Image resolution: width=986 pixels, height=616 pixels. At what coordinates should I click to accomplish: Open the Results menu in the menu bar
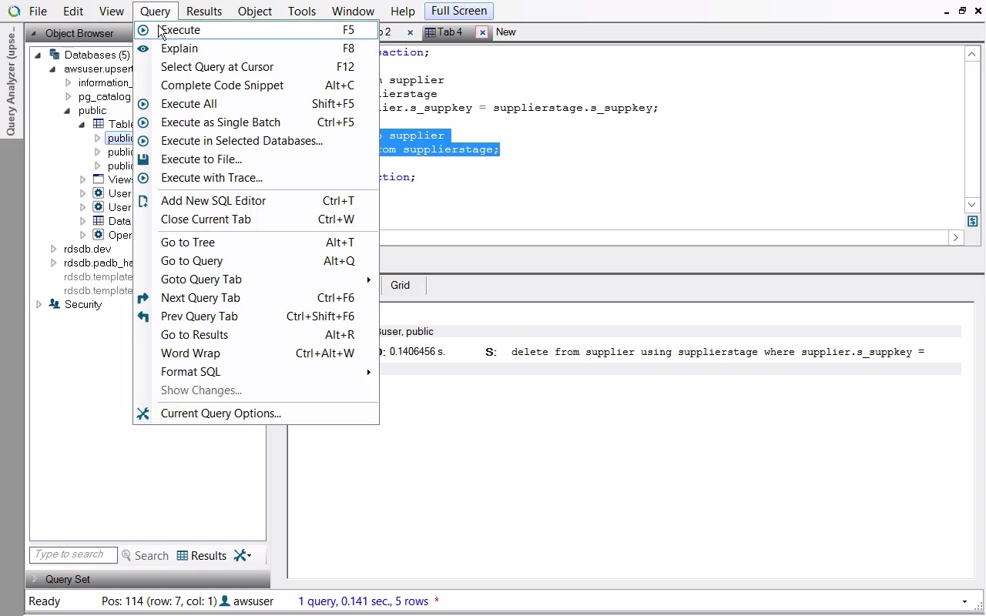point(203,12)
